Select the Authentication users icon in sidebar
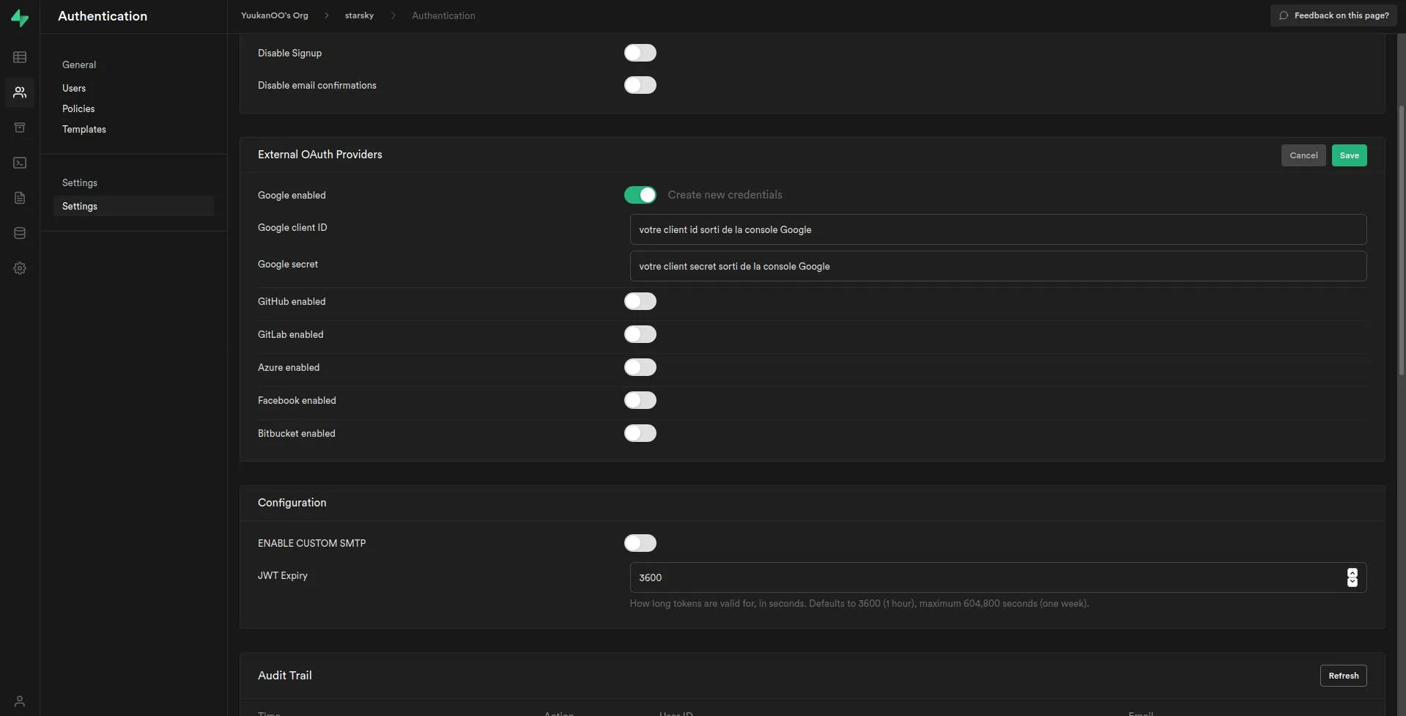 20,92
